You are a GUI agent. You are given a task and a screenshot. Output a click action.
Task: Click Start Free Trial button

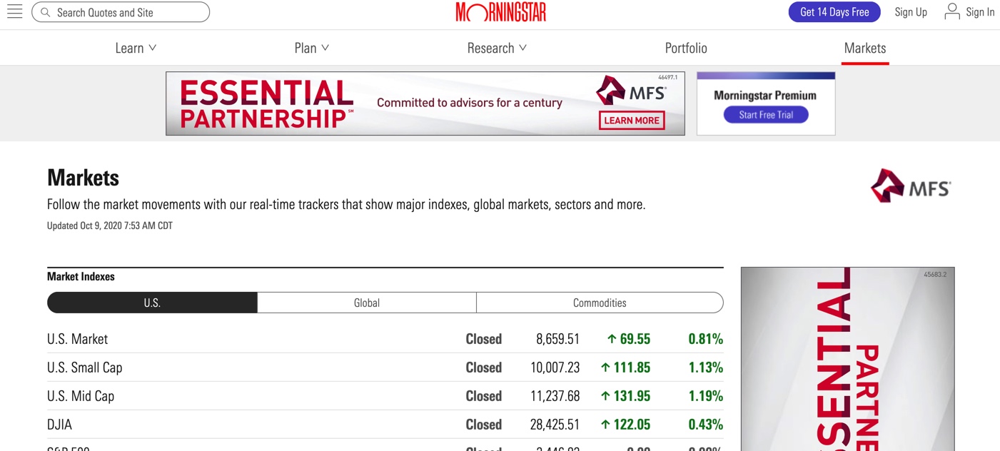[766, 115]
